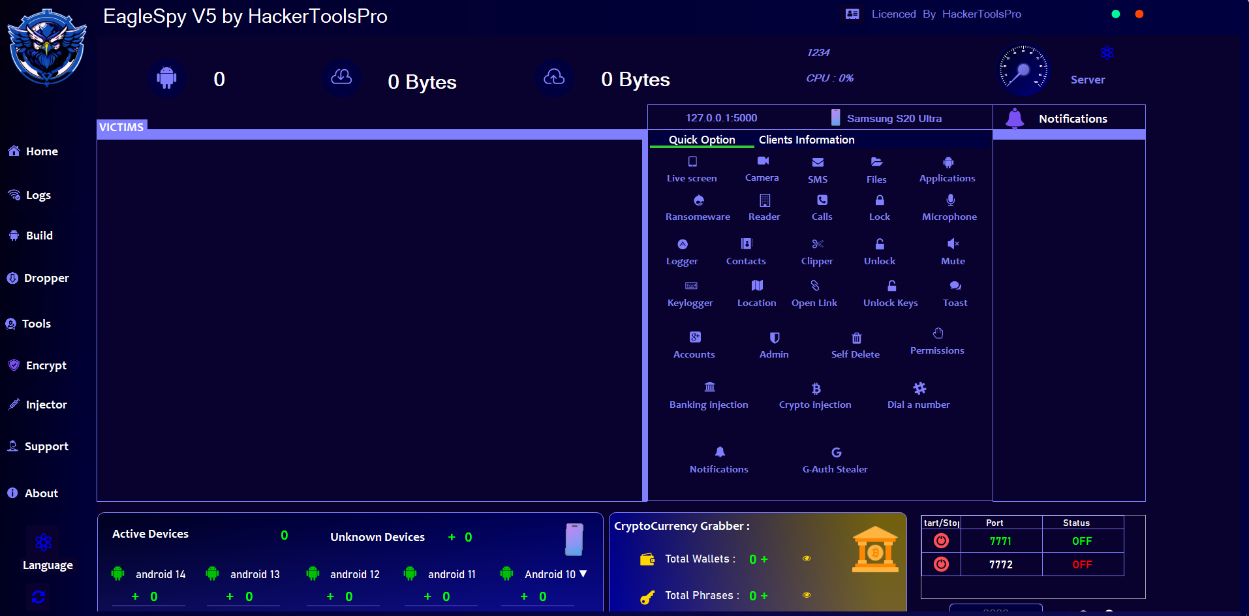Click the Banking injection icon
This screenshot has width=1249, height=616.
coord(710,387)
